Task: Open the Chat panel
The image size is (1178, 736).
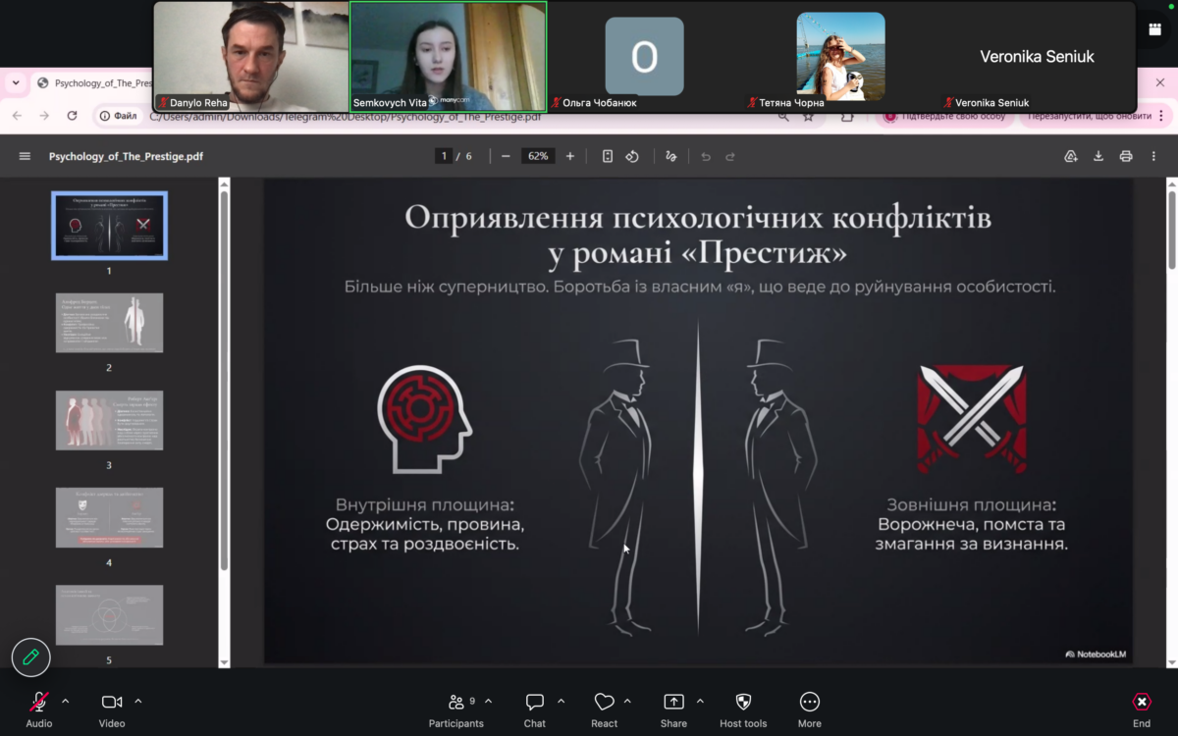Action: 535,703
